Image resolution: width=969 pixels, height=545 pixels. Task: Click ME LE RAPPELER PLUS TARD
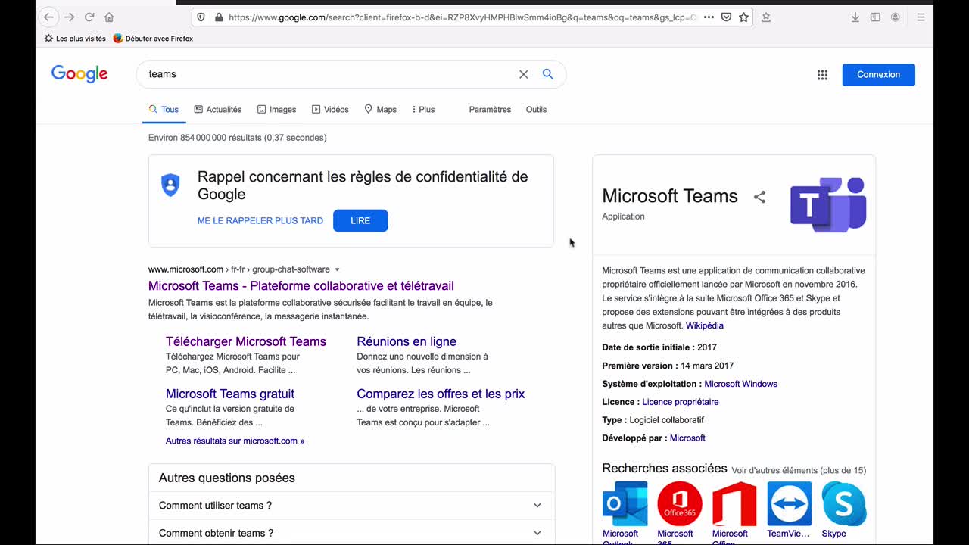[260, 221]
